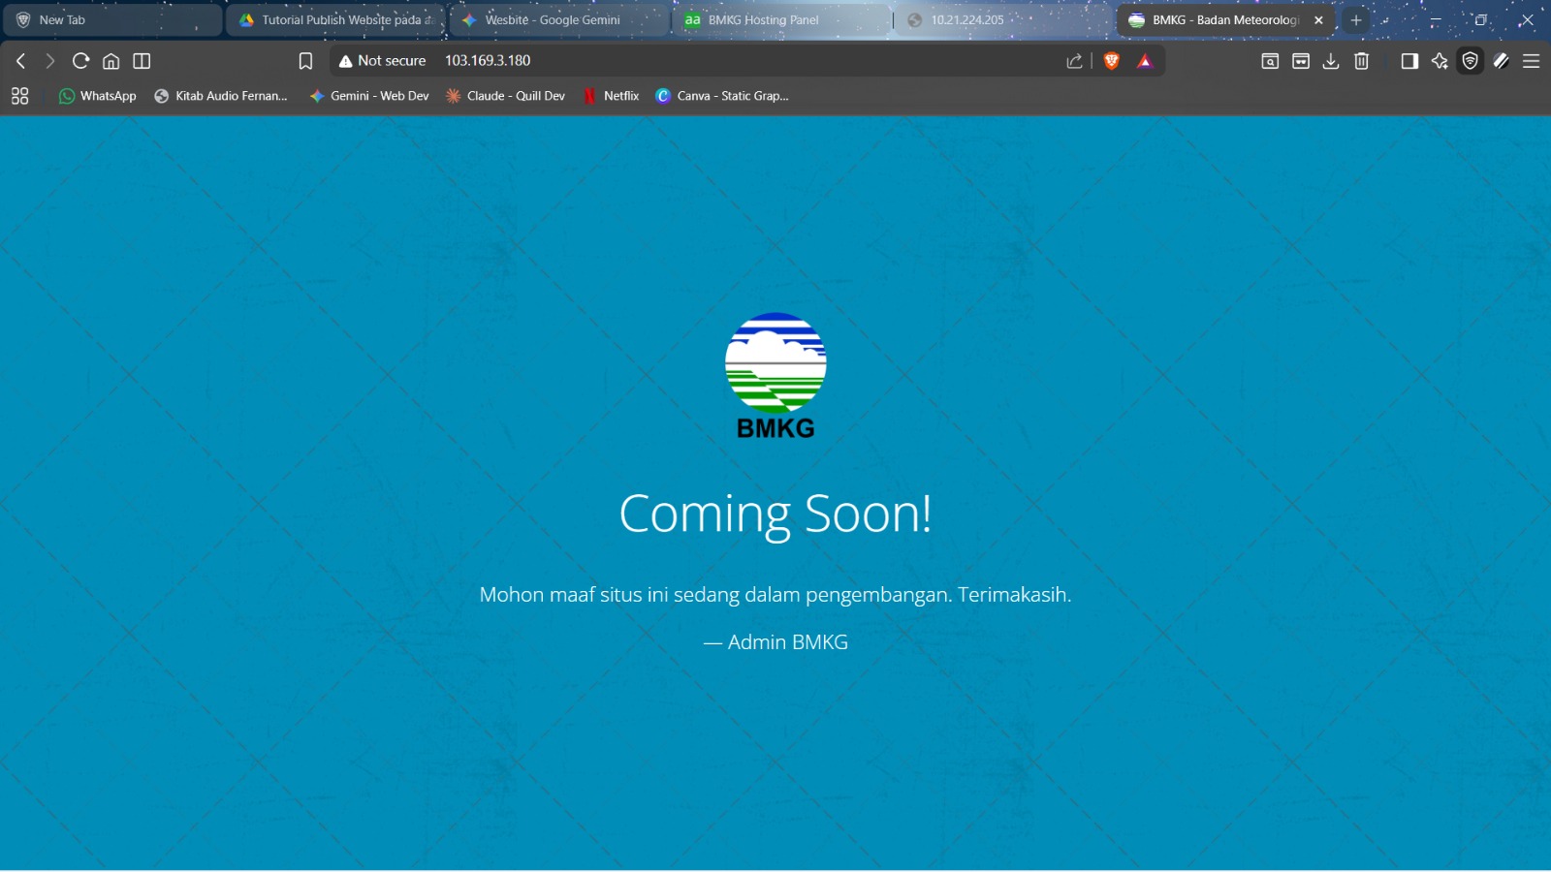The height and width of the screenshot is (872, 1551).
Task: Close the BMKG - Badan Meteorologi tab
Action: (x=1318, y=20)
